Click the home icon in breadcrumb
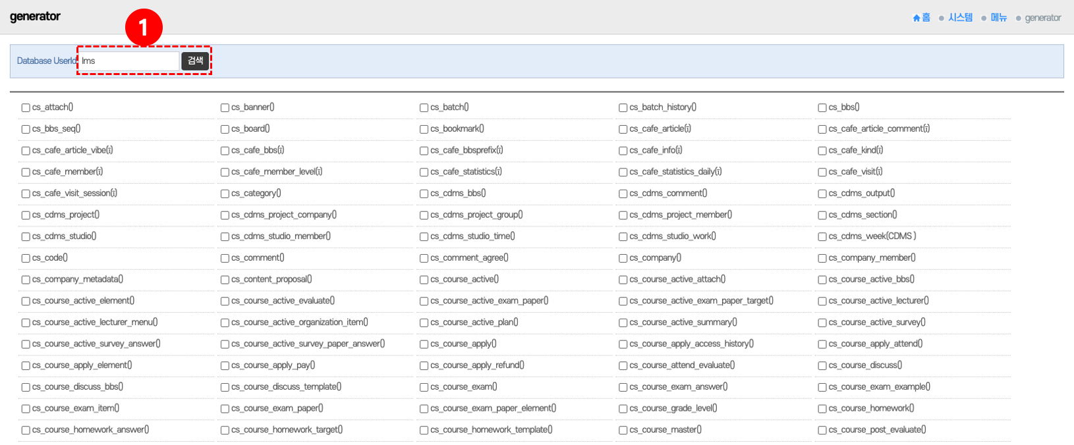This screenshot has height=445, width=1074. coord(917,18)
